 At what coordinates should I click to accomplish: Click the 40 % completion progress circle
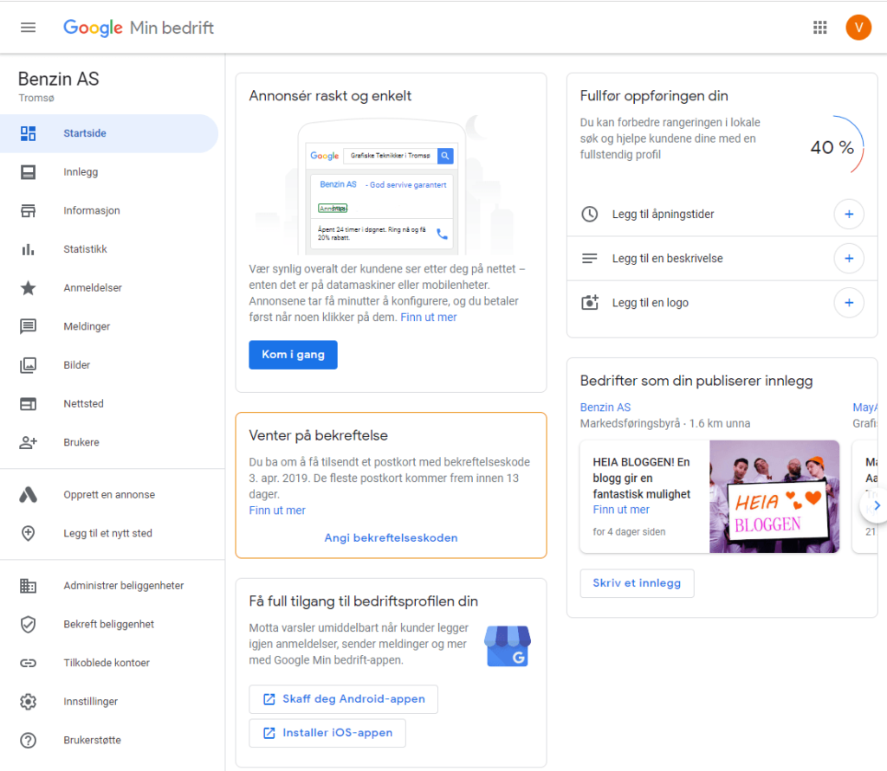[832, 147]
